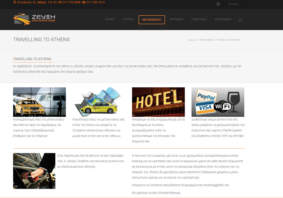Image resolution: width=283 pixels, height=198 pixels.
Task: Click the Αρχική breadcrumb link
Action: (x=192, y=40)
